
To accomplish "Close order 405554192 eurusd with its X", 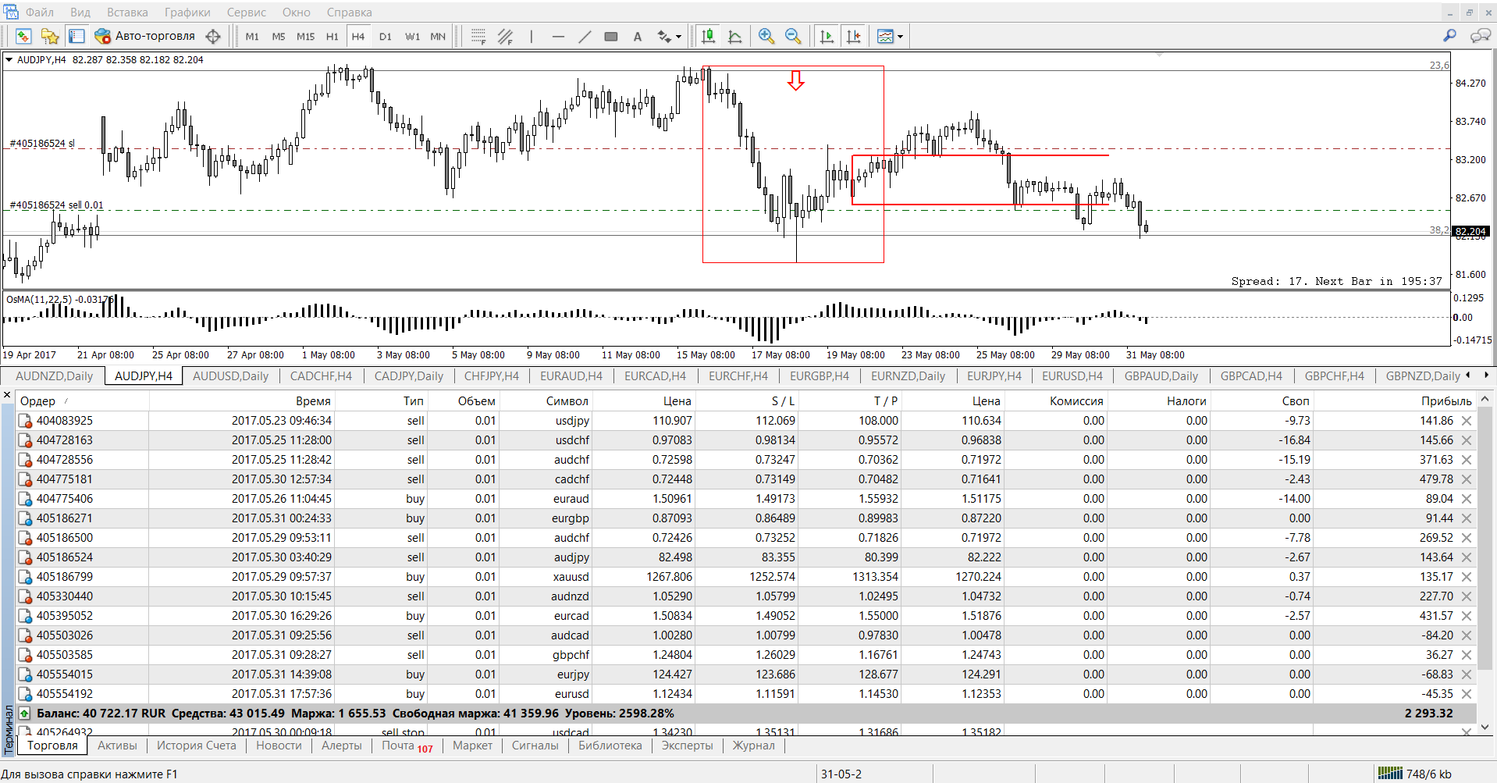I will [1467, 694].
